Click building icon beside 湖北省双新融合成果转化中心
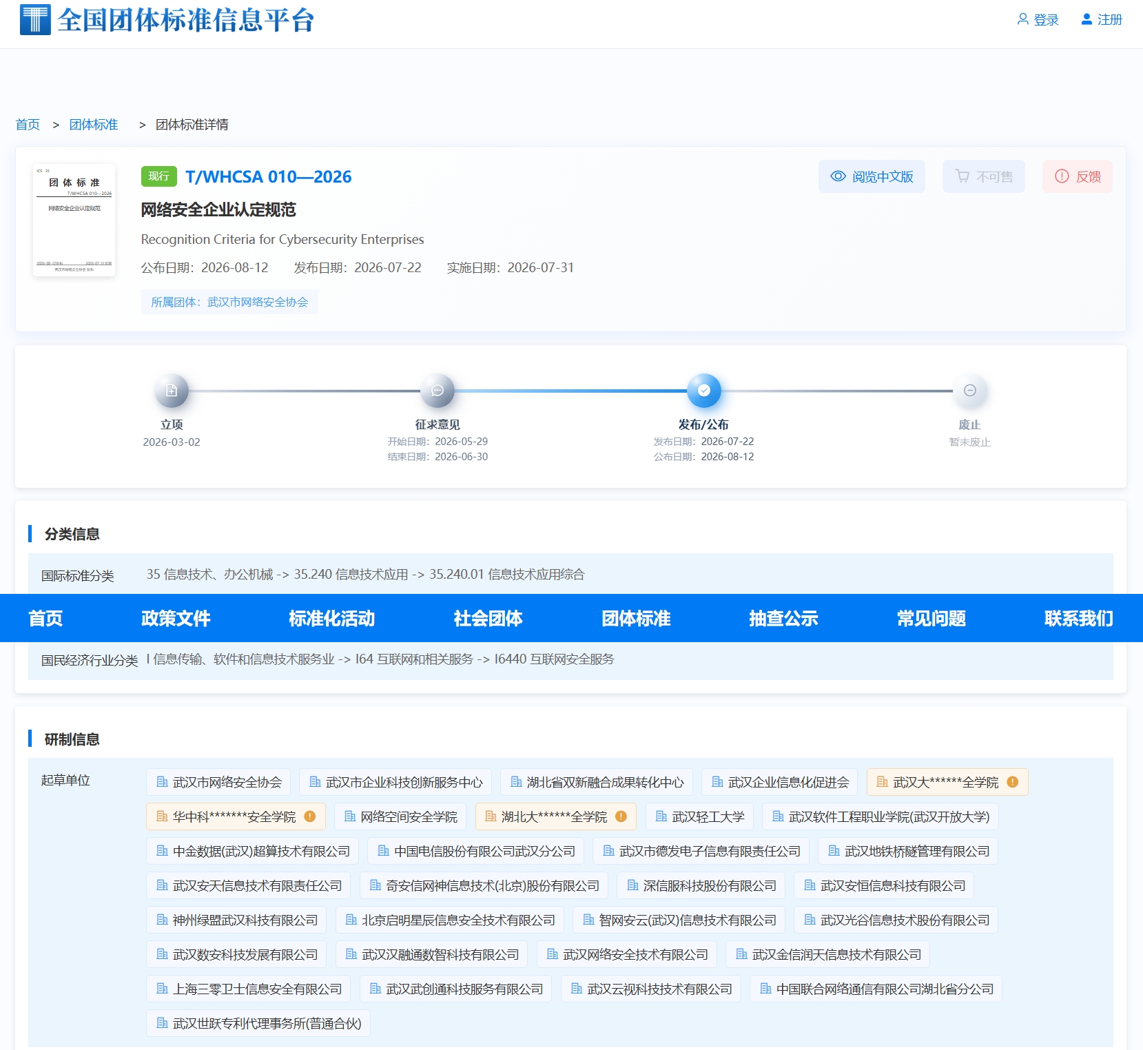This screenshot has width=1143, height=1050. (x=516, y=782)
